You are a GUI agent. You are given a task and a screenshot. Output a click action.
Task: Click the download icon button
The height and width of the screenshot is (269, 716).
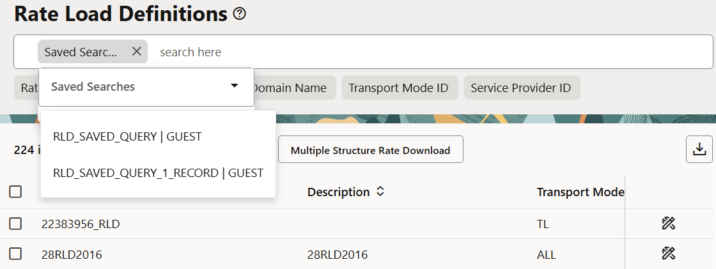699,149
